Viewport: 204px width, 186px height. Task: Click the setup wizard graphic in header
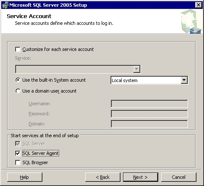point(191,21)
